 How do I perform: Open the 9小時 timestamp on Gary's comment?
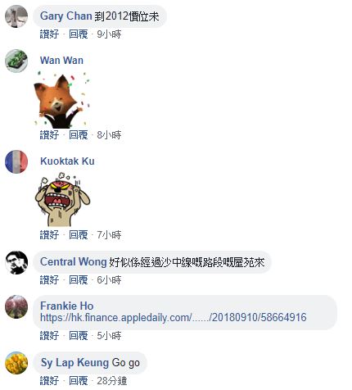pyautogui.click(x=109, y=34)
